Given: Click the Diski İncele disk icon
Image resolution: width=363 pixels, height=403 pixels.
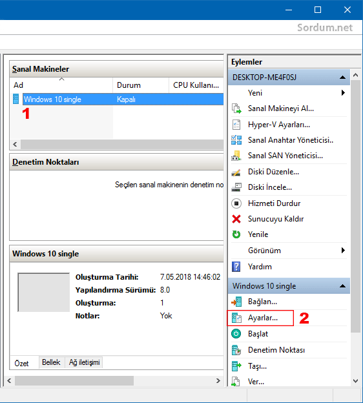Looking at the screenshot, I should click(x=236, y=187).
